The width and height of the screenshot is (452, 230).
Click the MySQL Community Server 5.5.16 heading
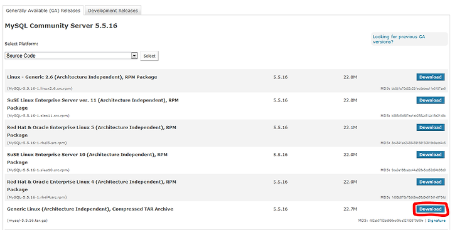61,26
